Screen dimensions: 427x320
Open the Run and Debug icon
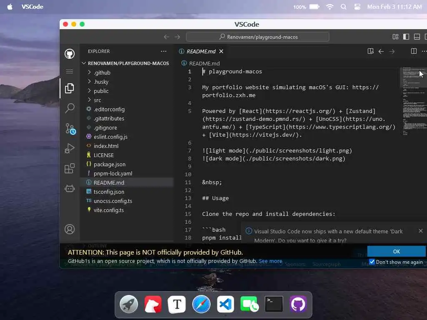70,148
